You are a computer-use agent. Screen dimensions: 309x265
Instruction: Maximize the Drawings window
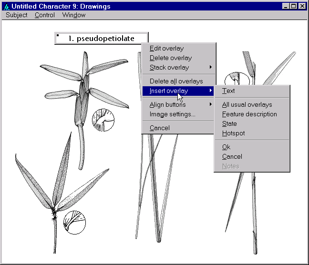pyautogui.click(x=293, y=6)
